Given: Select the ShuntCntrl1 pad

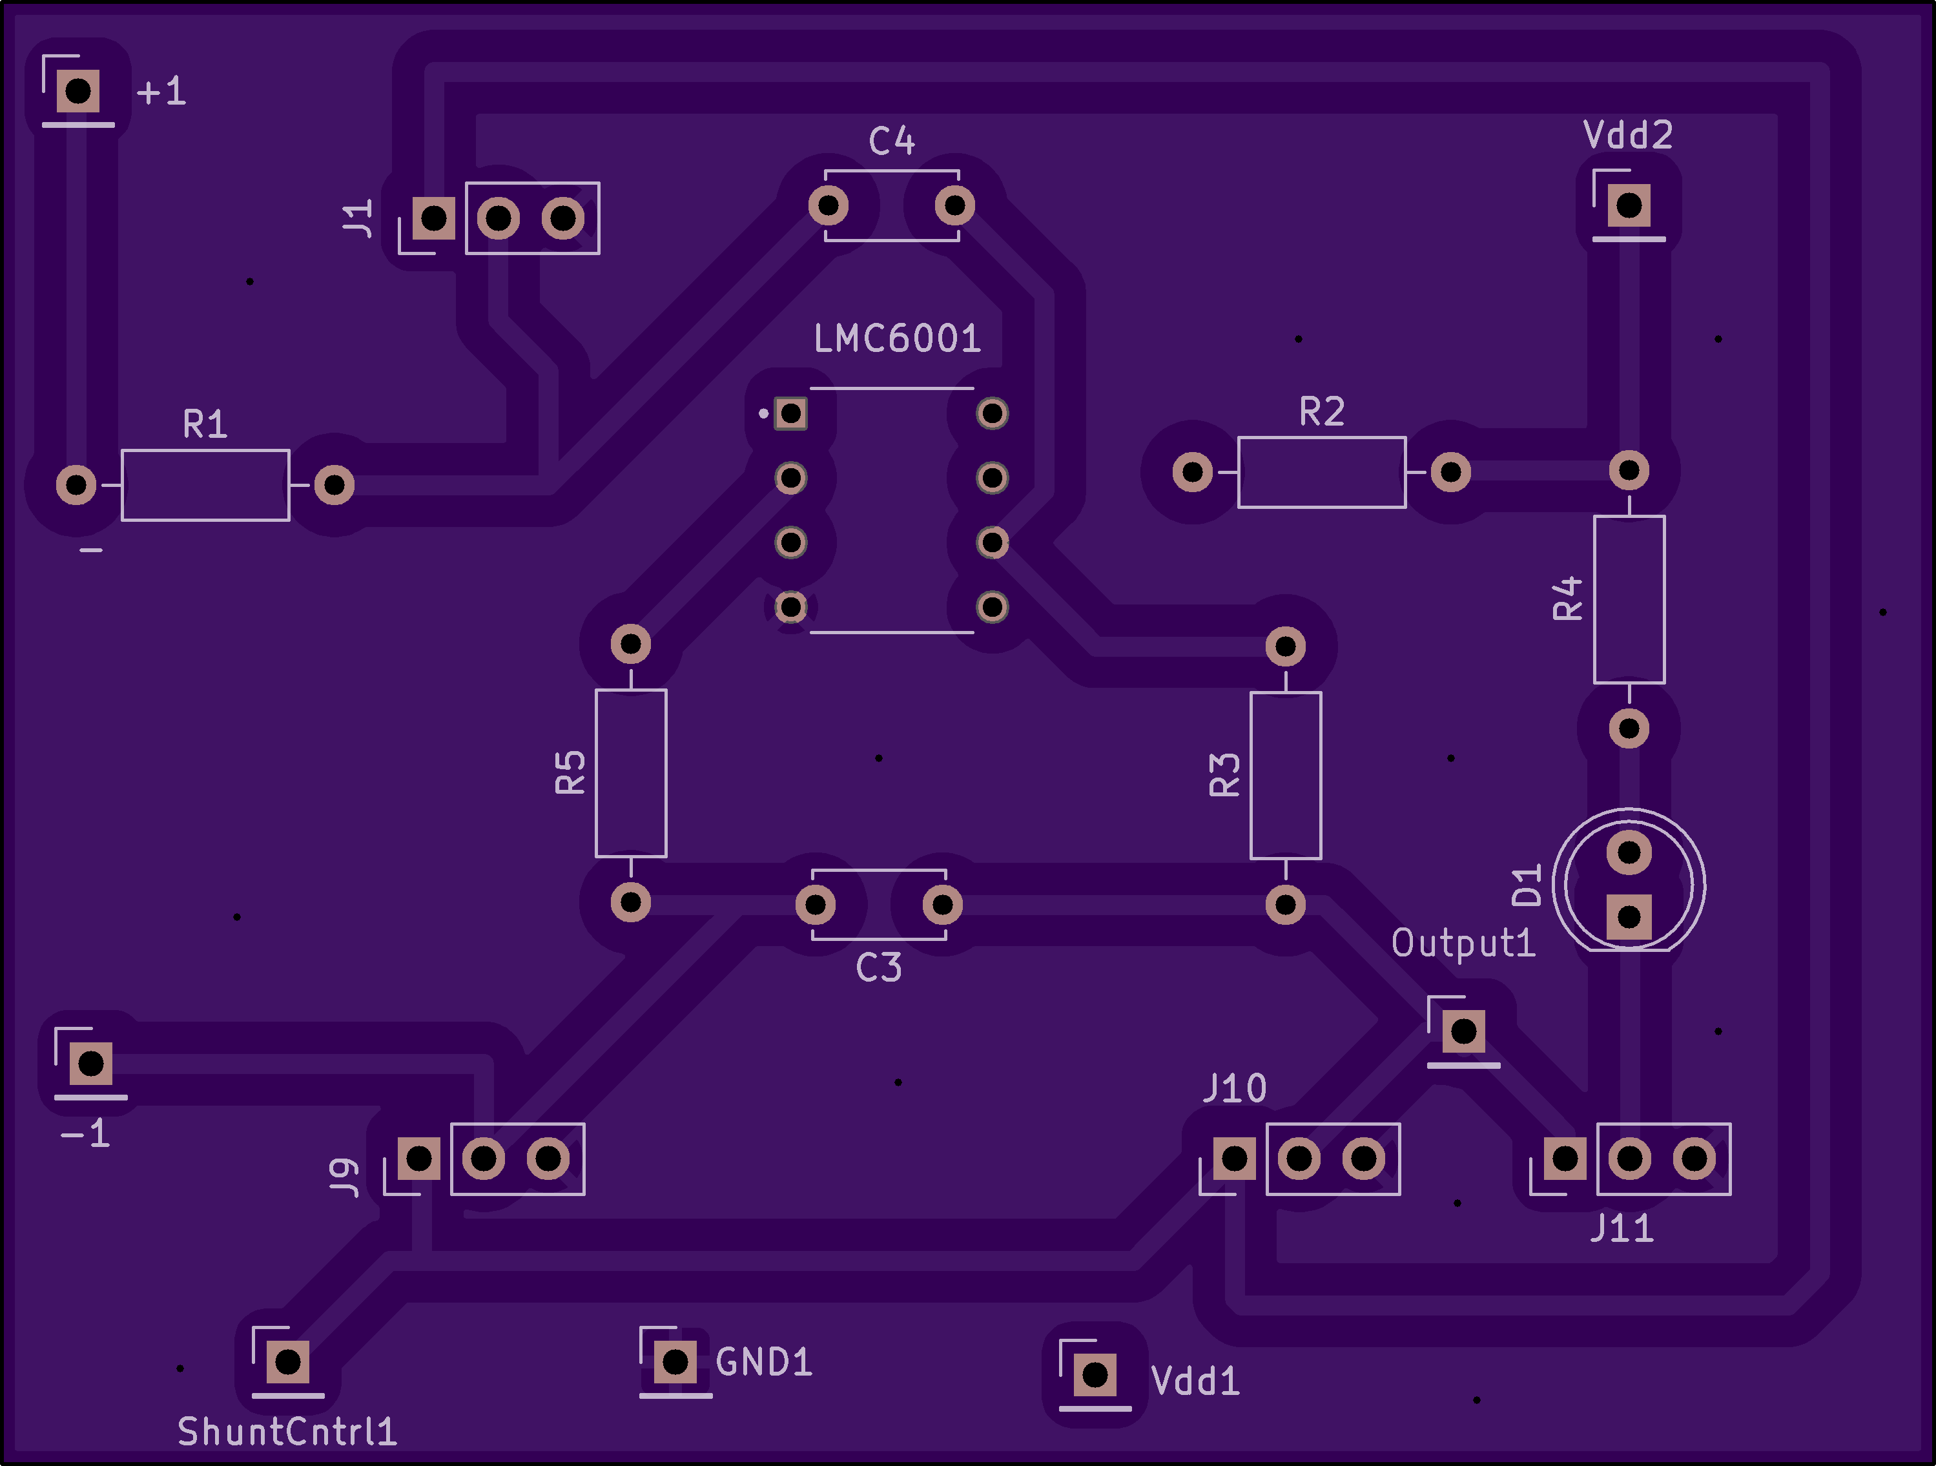Looking at the screenshot, I should point(288,1362).
